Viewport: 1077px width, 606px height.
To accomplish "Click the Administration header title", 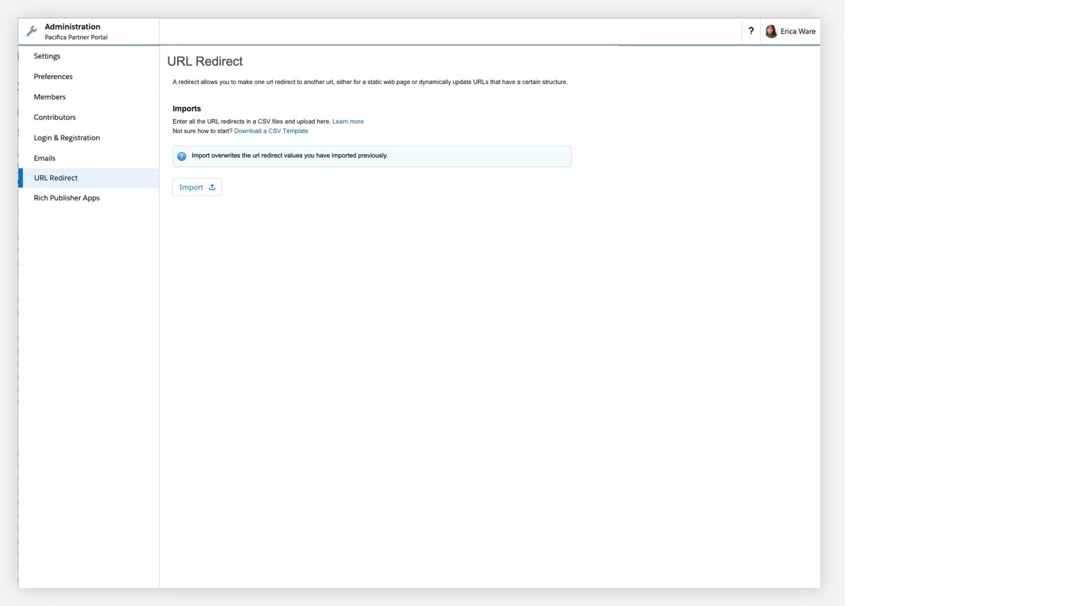I will [x=73, y=27].
